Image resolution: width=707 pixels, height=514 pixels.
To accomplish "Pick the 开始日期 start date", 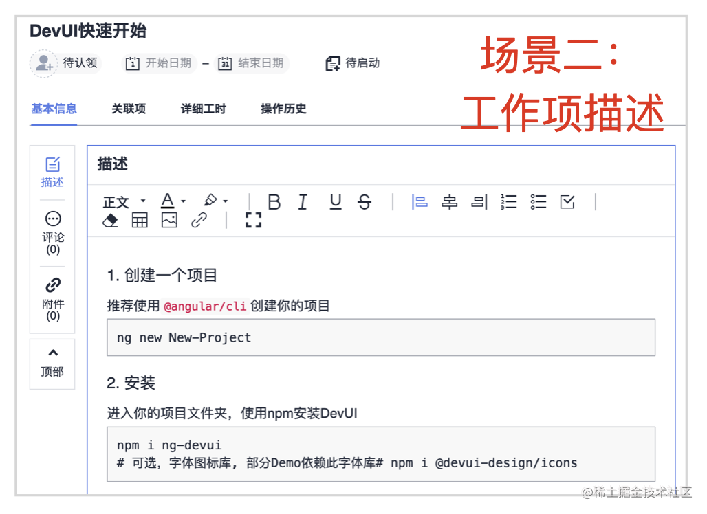I will coord(159,63).
